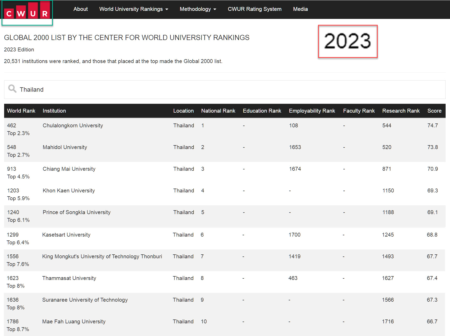Click the Thailand search input field
Viewport: 450px width, 336px height.
pos(225,90)
